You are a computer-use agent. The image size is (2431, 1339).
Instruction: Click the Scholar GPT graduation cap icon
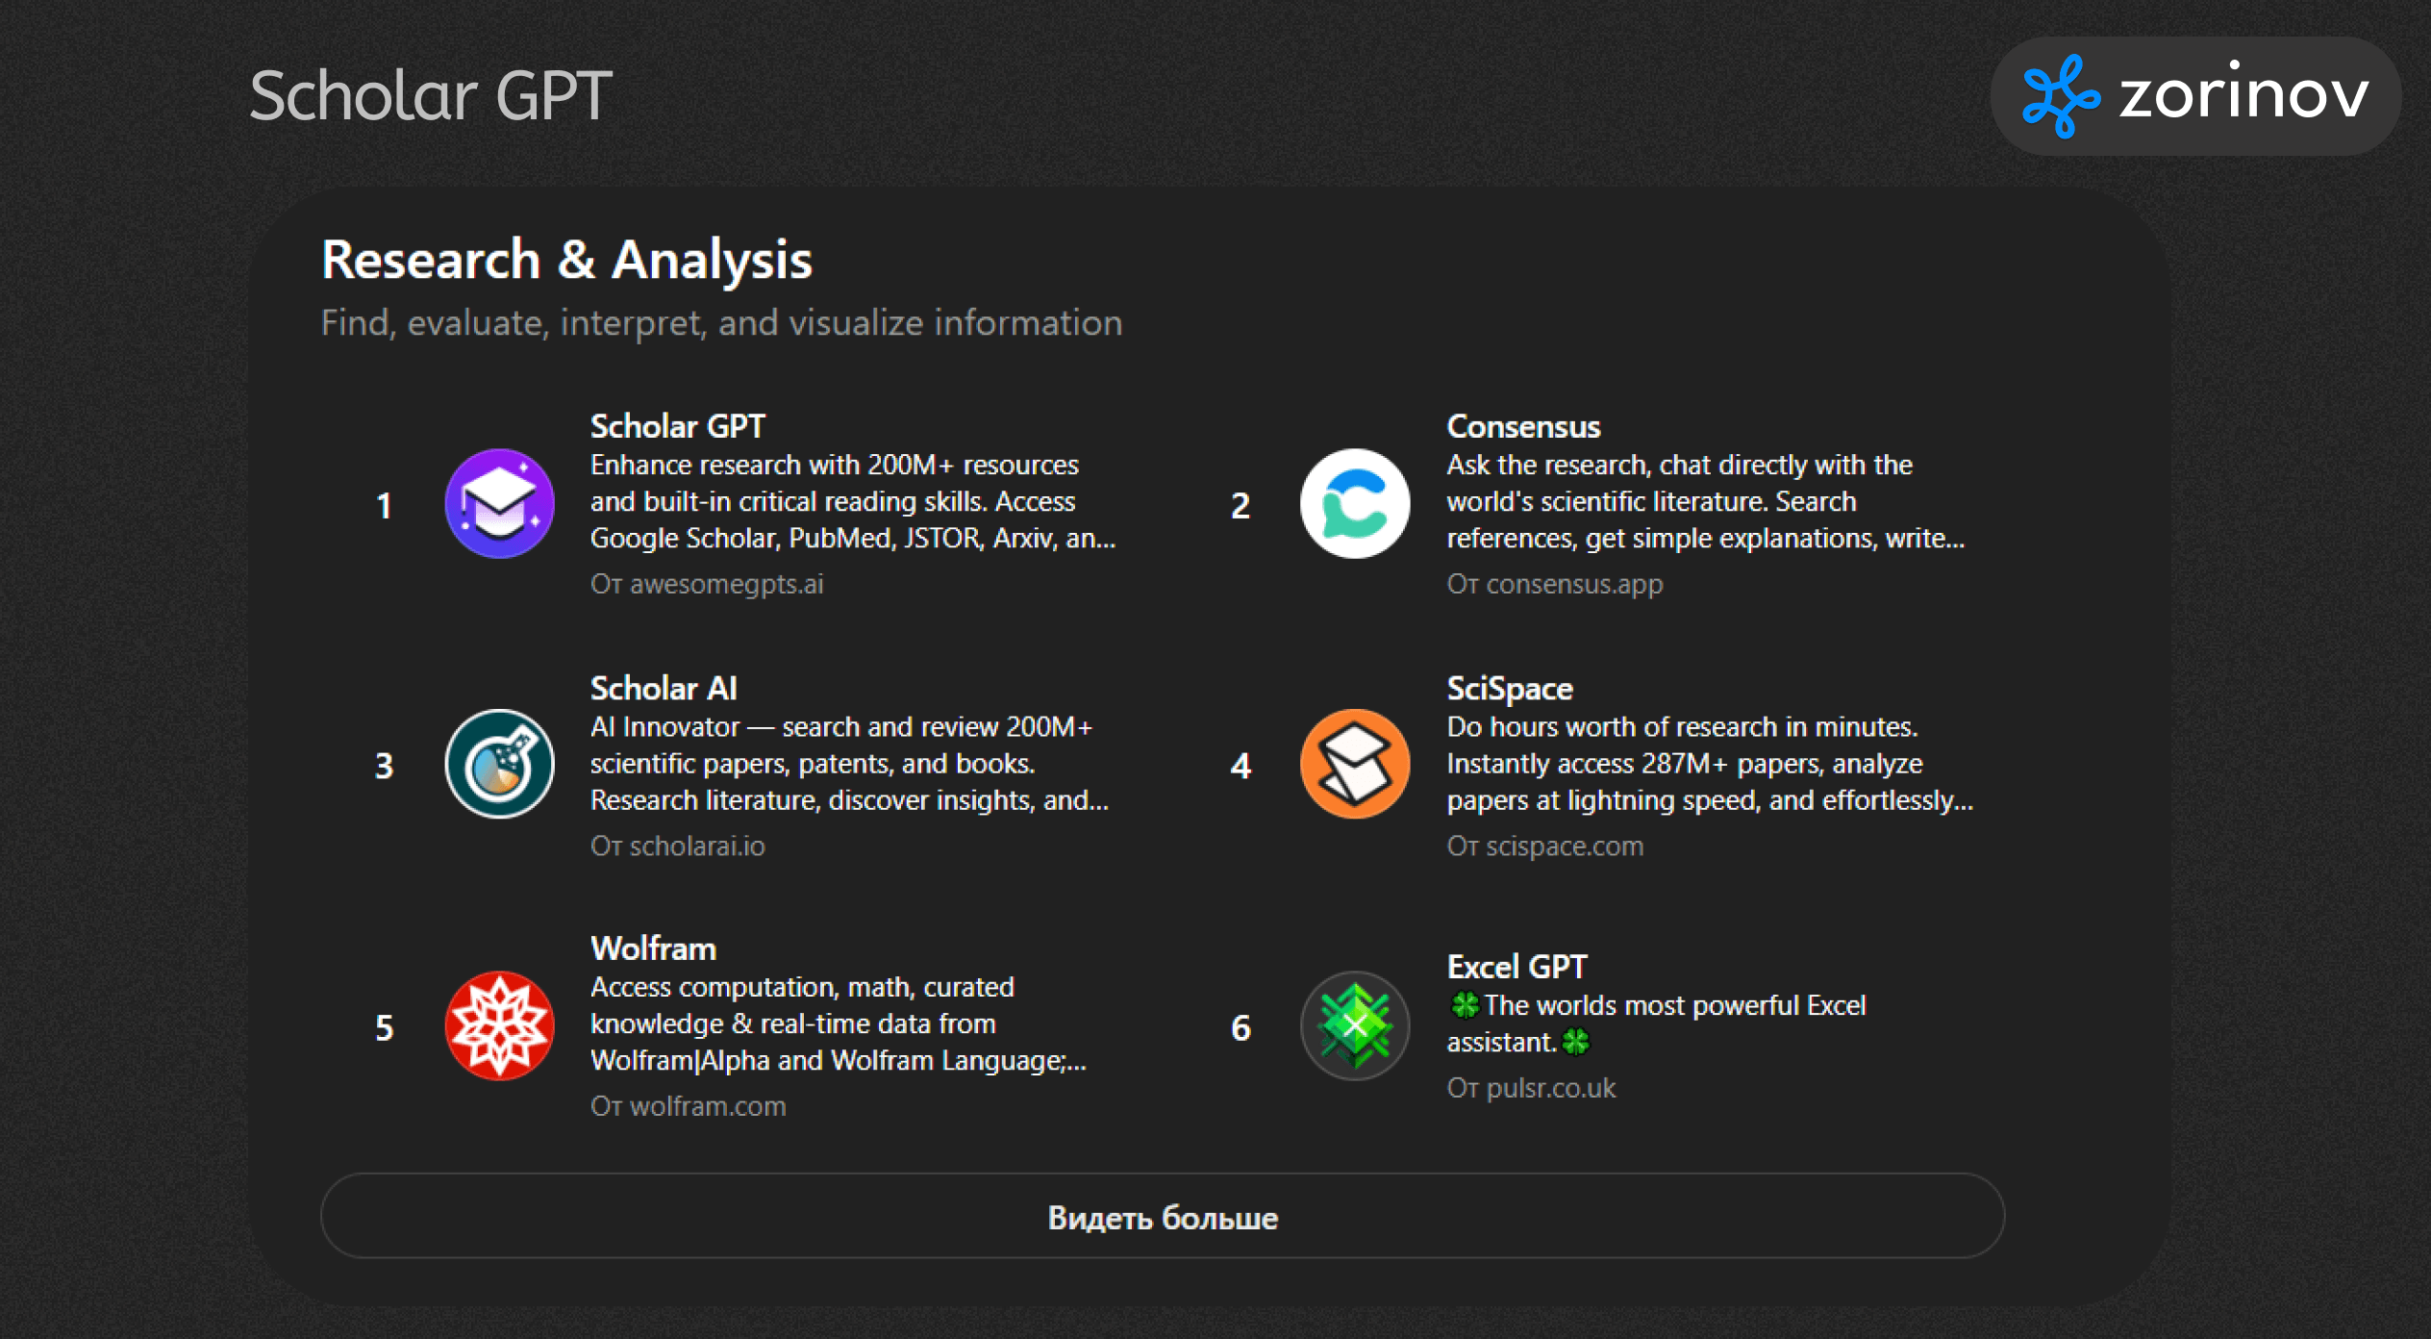[x=499, y=503]
